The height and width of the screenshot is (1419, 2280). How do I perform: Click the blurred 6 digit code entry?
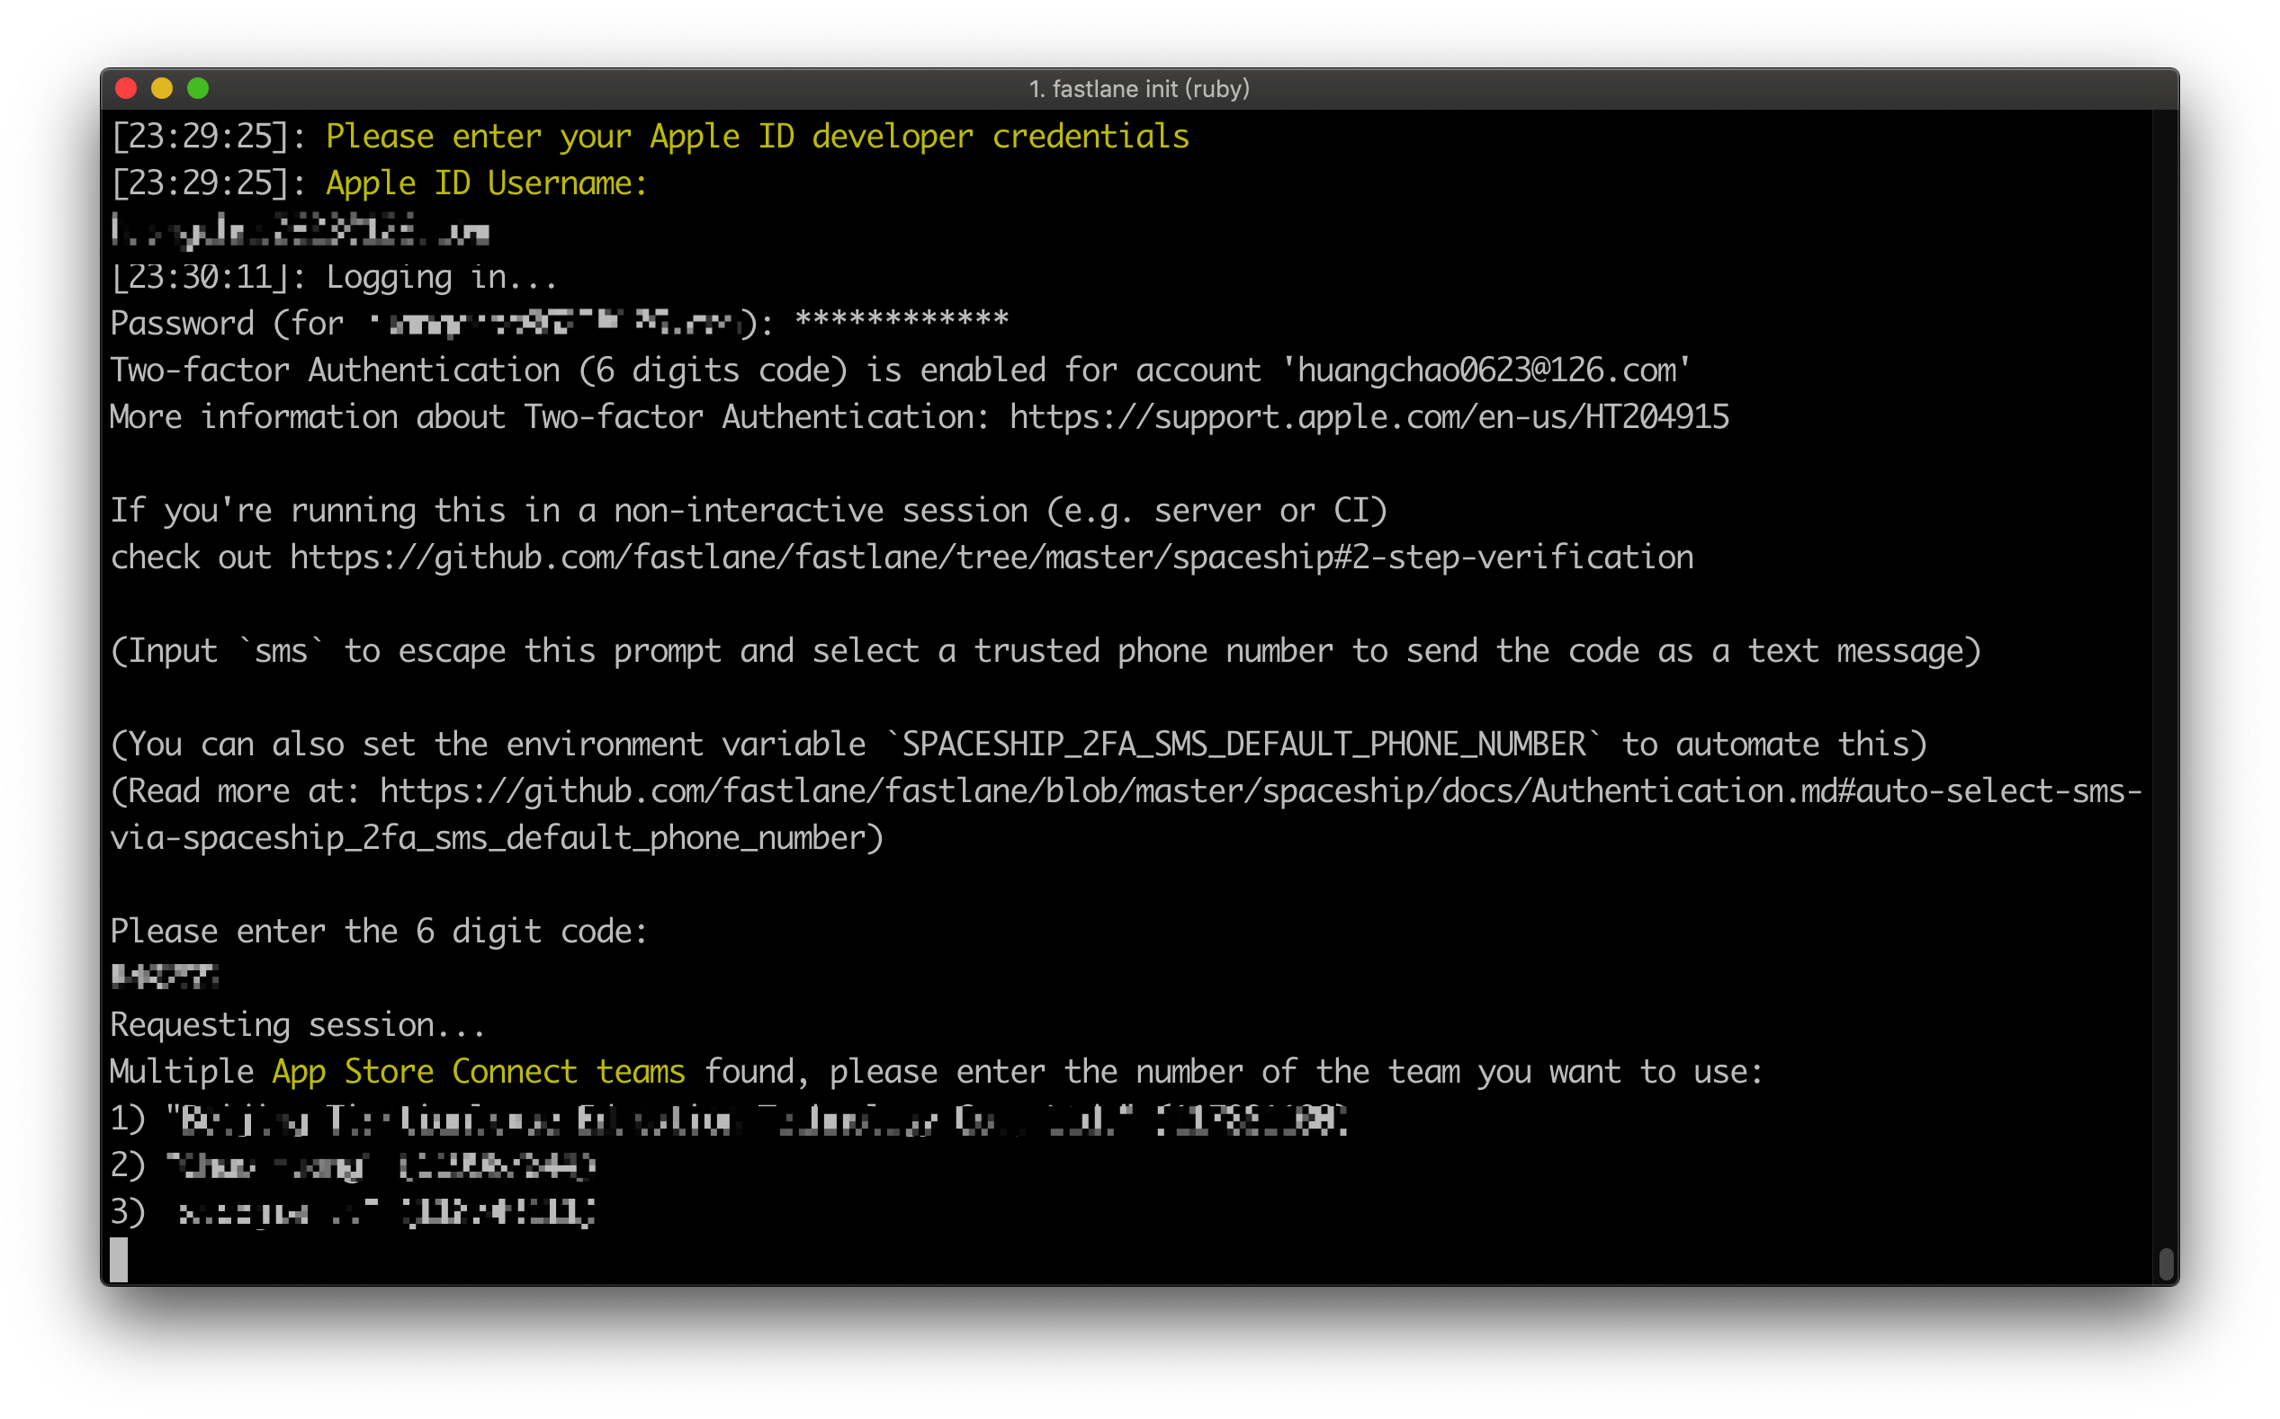[x=165, y=977]
